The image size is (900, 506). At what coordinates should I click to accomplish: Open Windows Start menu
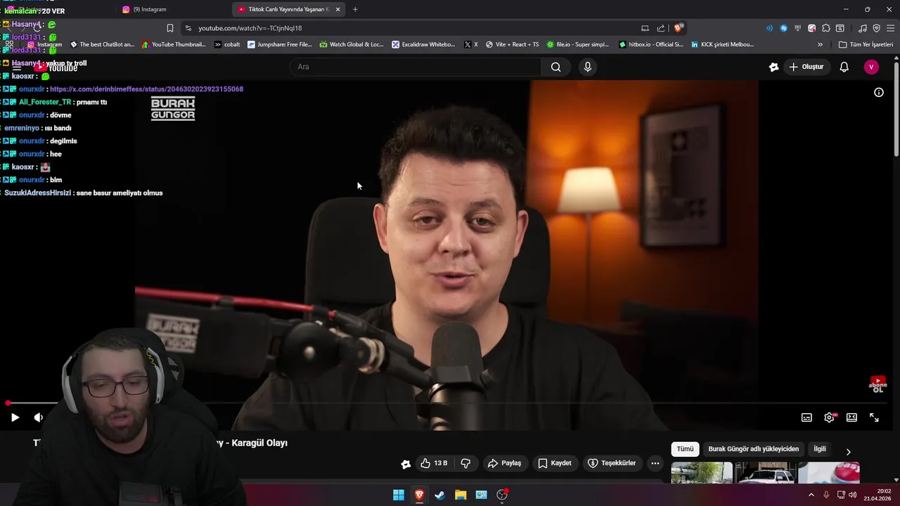[399, 495]
